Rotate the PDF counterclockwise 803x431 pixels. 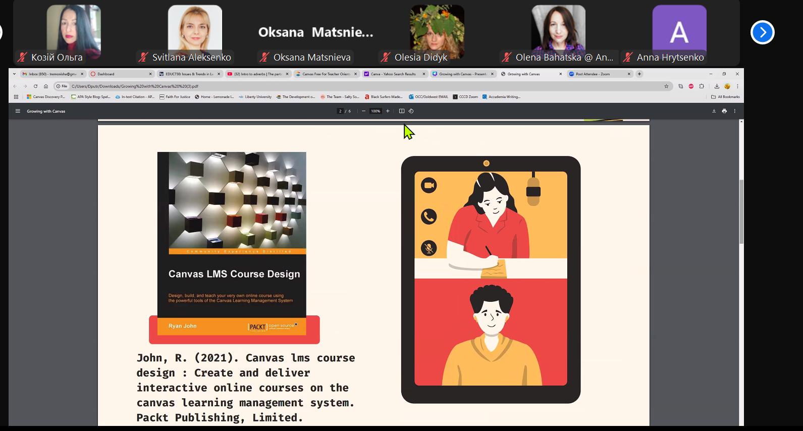411,111
